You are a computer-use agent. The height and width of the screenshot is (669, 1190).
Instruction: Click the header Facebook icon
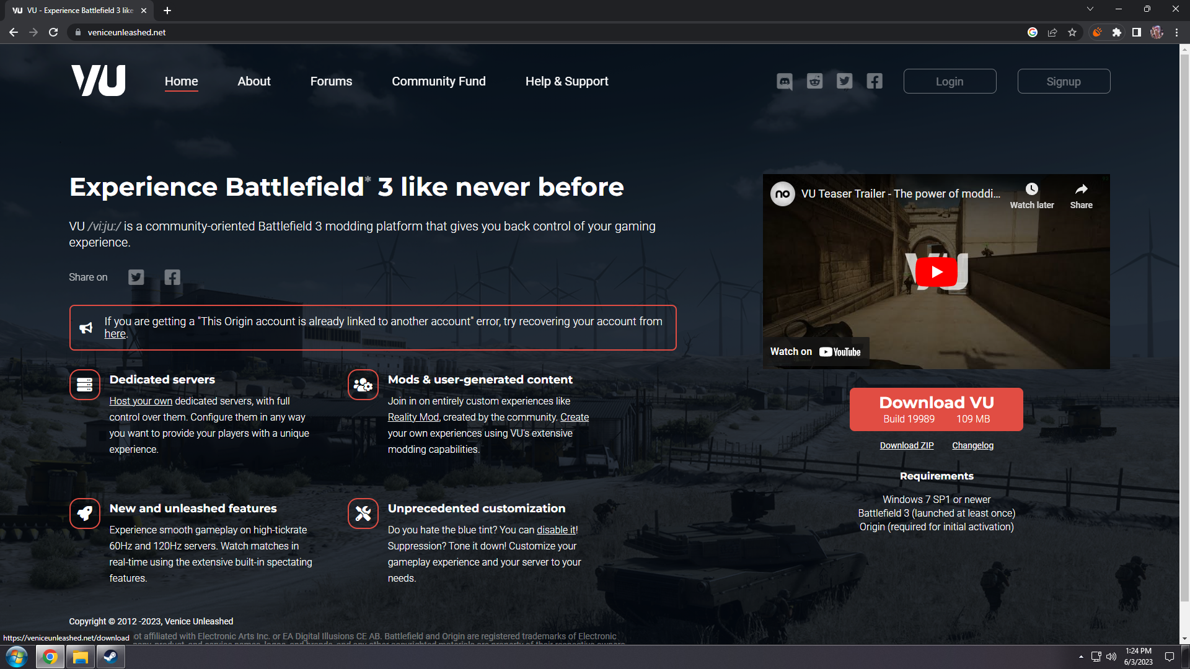click(x=875, y=81)
